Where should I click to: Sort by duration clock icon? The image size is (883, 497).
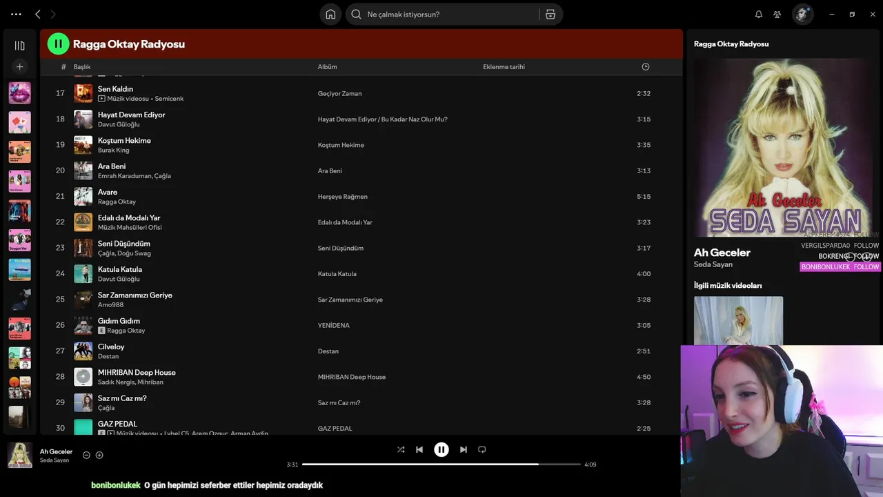click(x=646, y=67)
